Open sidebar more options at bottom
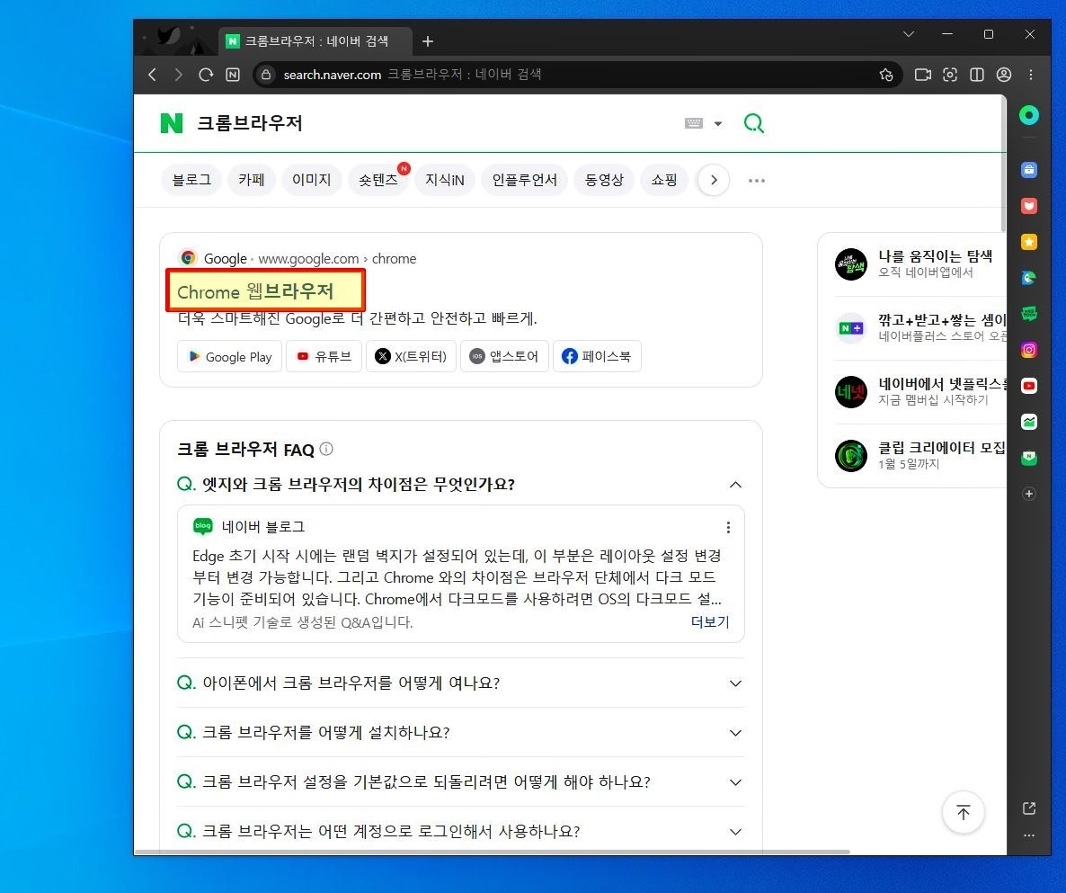Screen dimensions: 1066x893 tap(1029, 835)
